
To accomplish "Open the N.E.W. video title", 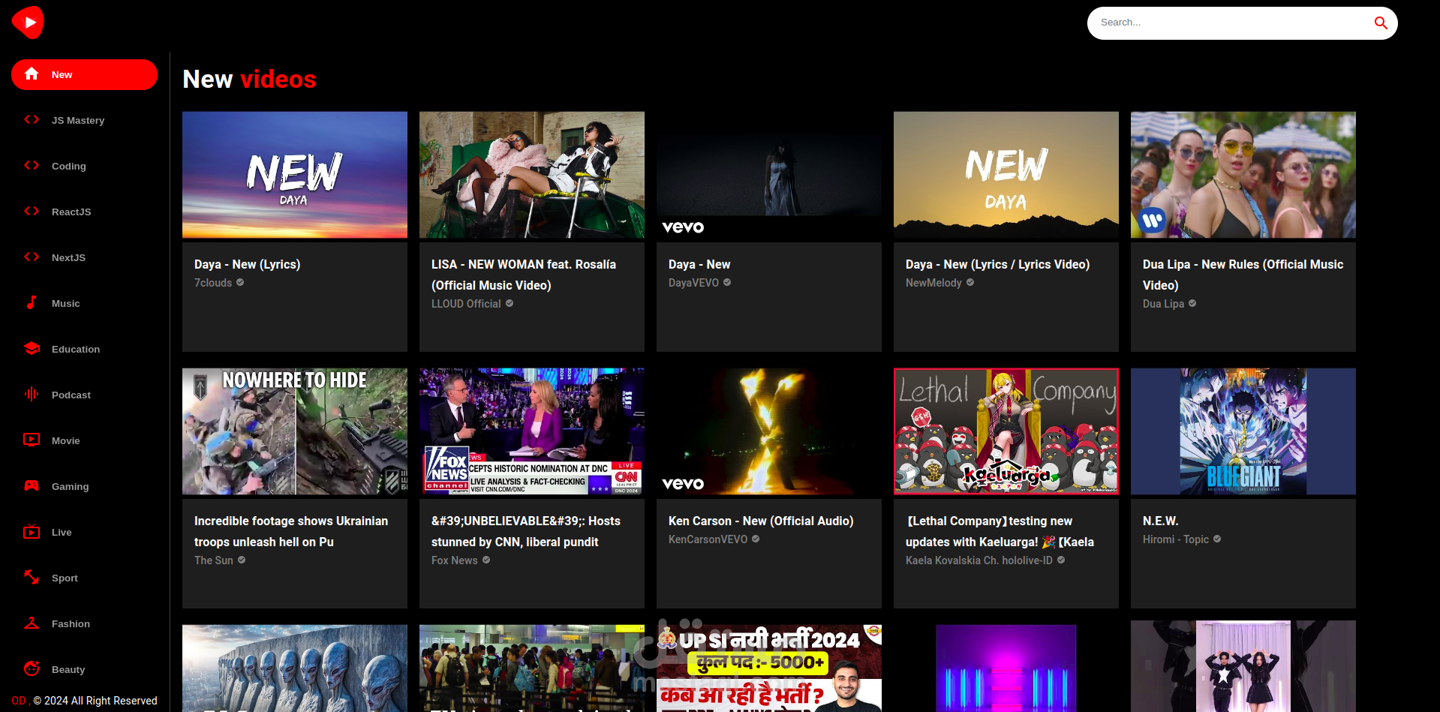I will (x=1160, y=521).
